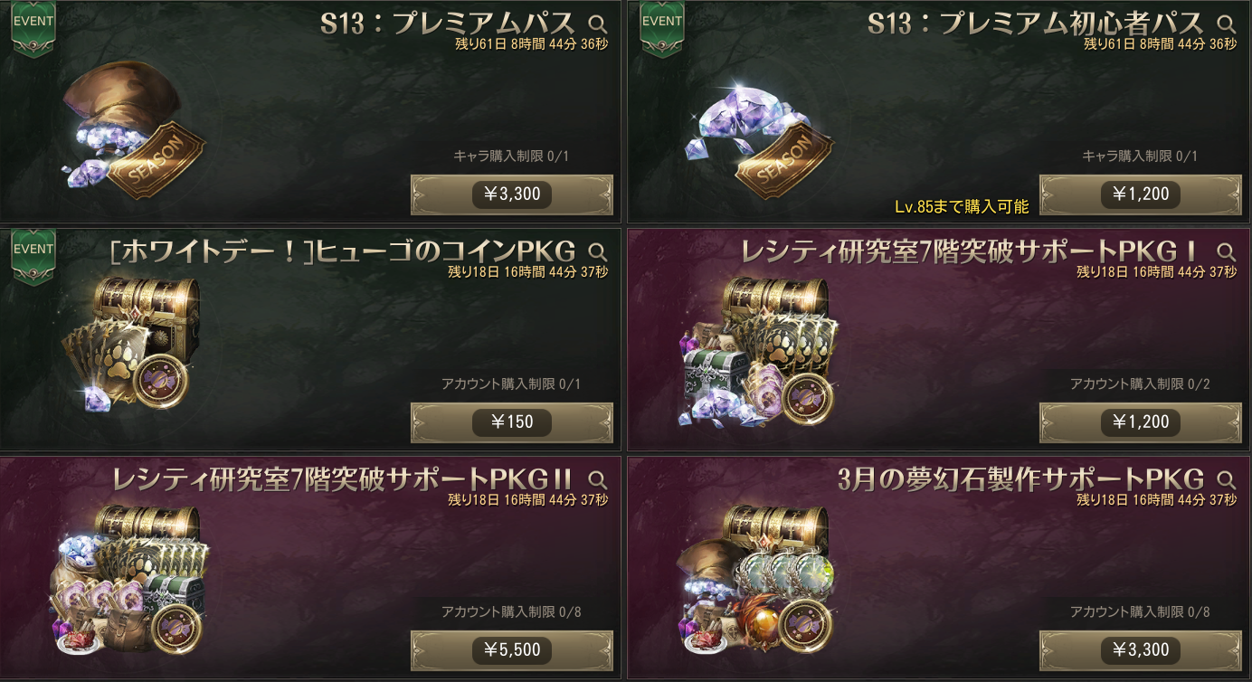Buy サポートPKG I for ¥1,200
Viewport: 1252px width, 682px height.
point(1141,422)
